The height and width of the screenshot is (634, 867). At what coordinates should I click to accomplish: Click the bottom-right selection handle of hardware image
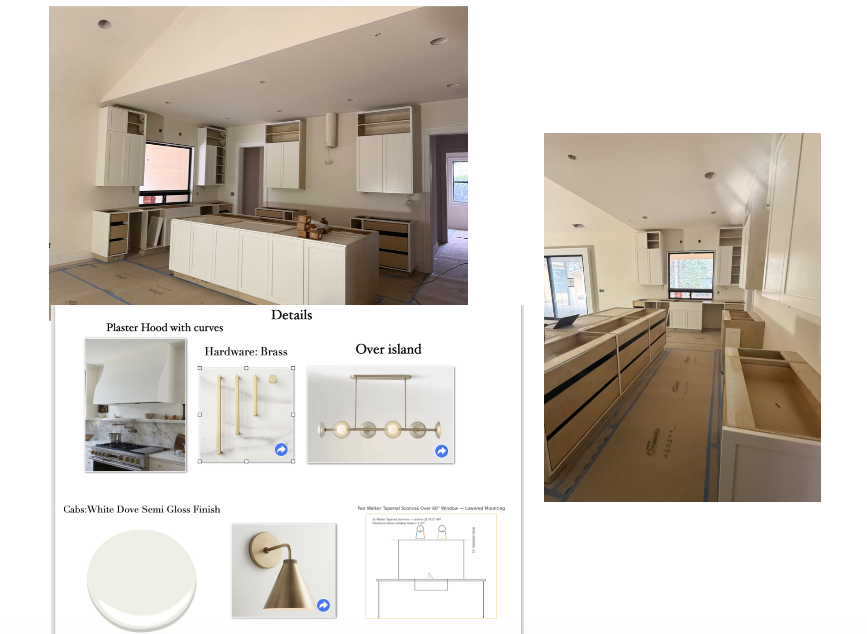click(293, 461)
